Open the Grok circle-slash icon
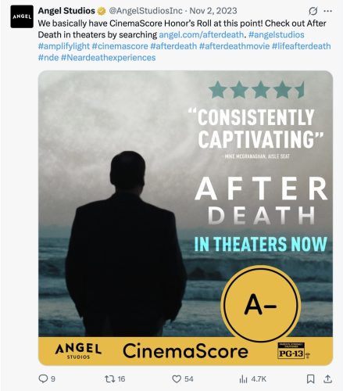 coord(313,11)
